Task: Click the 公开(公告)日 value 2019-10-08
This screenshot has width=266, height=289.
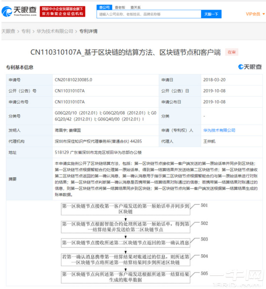Action: pos(214,91)
